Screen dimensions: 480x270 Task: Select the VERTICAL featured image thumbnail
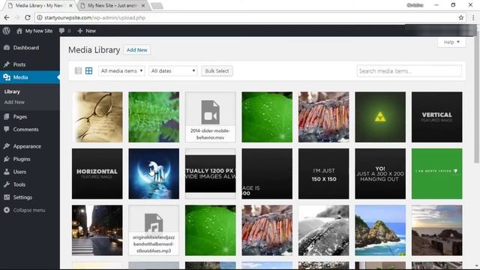click(436, 117)
